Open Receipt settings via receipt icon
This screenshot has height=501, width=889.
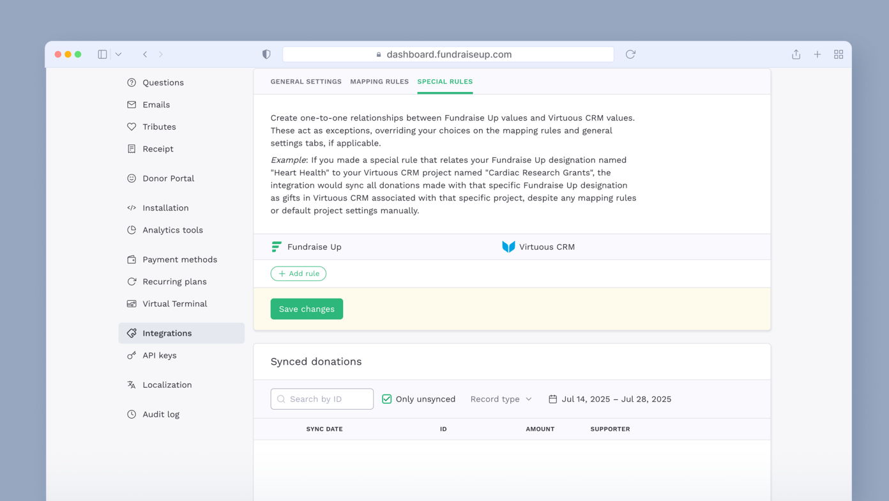pyautogui.click(x=132, y=148)
